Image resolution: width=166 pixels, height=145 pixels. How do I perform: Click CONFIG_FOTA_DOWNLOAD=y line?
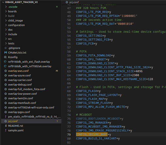coord(95,55)
